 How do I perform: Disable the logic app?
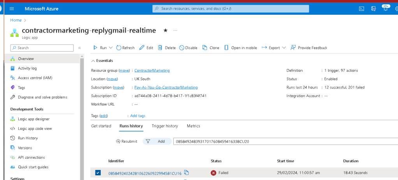[x=188, y=48]
